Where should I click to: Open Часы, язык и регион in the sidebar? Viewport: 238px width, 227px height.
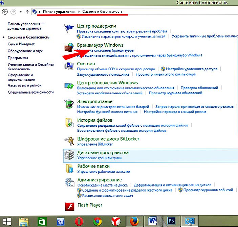pos(24,85)
